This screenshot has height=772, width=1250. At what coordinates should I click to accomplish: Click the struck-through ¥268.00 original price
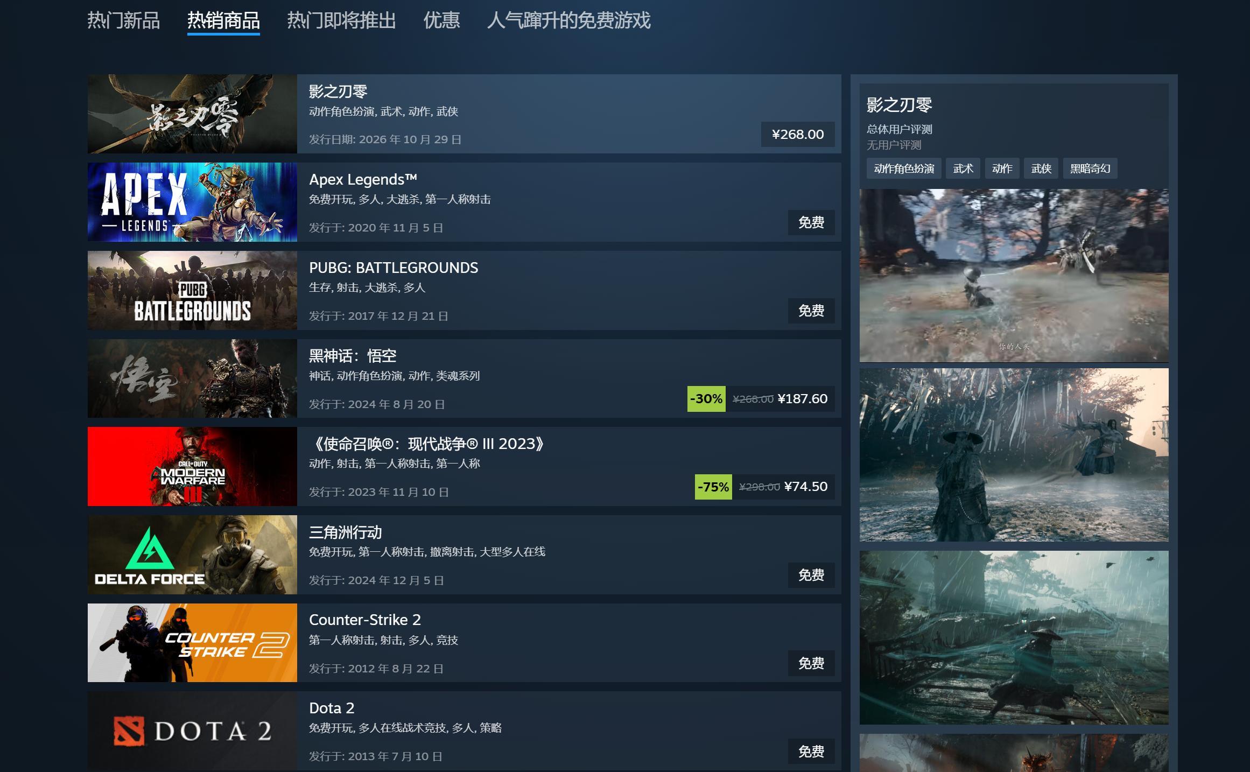(x=753, y=399)
